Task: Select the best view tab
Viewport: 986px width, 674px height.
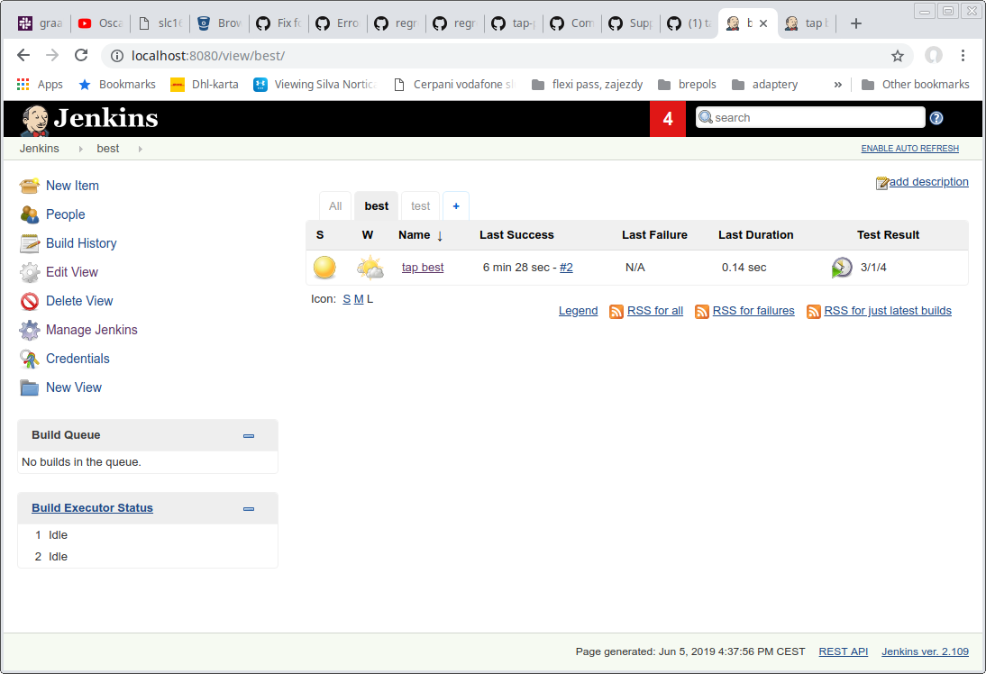Action: (376, 206)
